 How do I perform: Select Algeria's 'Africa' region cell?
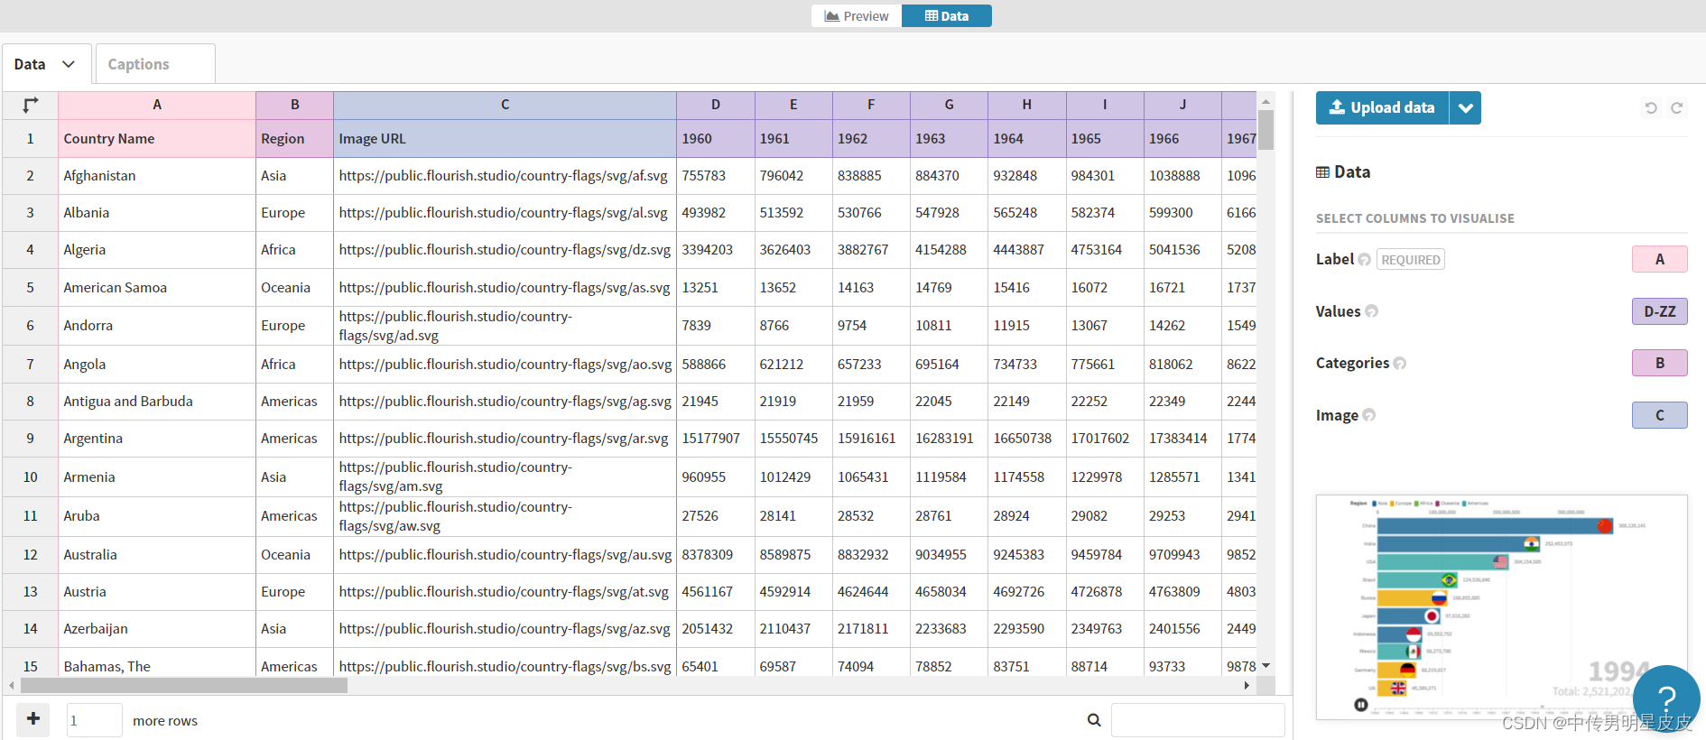pos(294,250)
